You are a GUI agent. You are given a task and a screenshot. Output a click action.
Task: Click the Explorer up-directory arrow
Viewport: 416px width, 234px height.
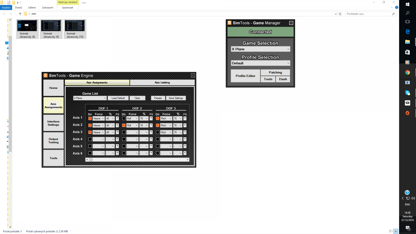(20, 14)
